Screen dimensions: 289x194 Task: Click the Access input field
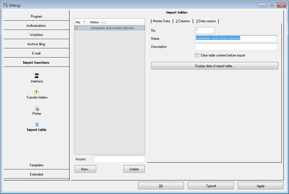pos(120,159)
